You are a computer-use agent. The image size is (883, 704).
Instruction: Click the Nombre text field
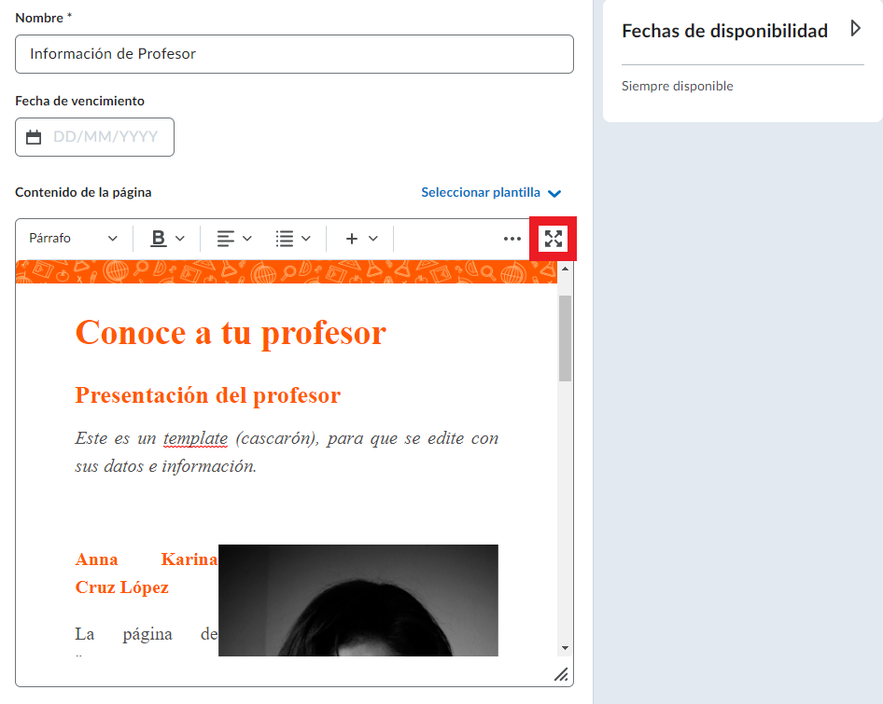294,54
